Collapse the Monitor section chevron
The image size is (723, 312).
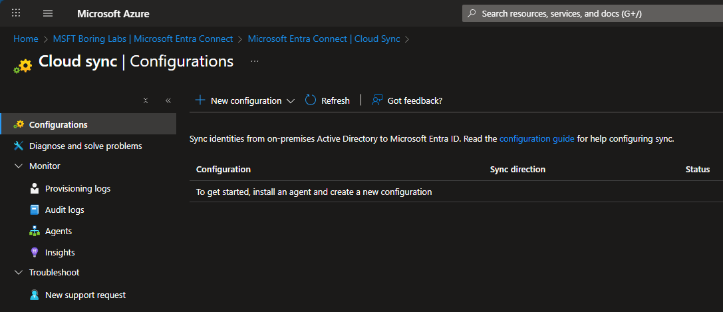pos(19,166)
